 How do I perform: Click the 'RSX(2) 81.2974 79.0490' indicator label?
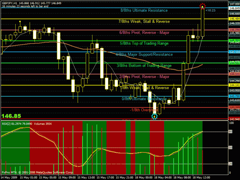17,124
